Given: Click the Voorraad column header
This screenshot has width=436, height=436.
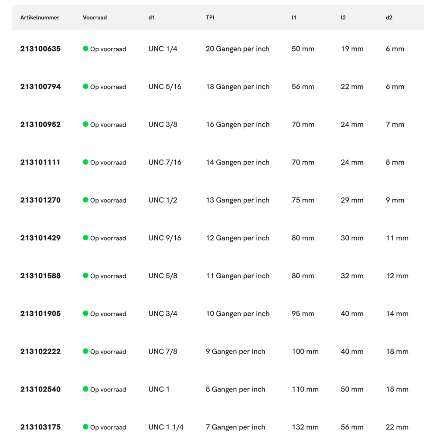Looking at the screenshot, I should 95,18.
